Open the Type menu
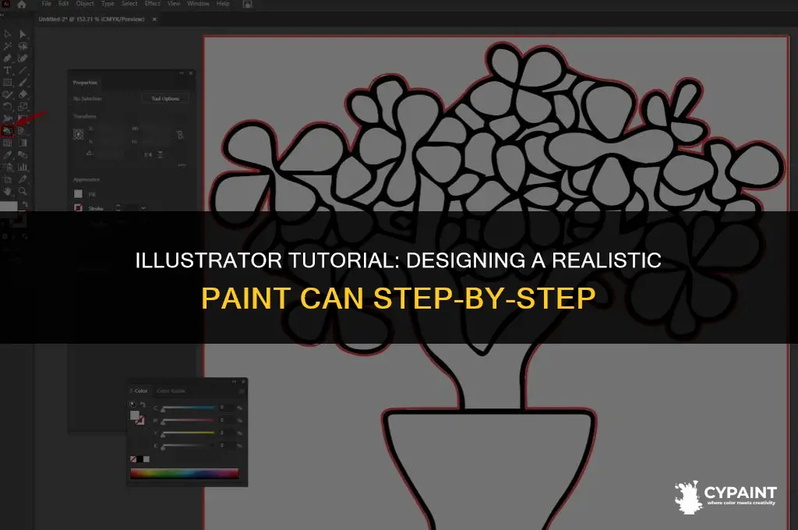This screenshot has width=798, height=530. click(108, 4)
